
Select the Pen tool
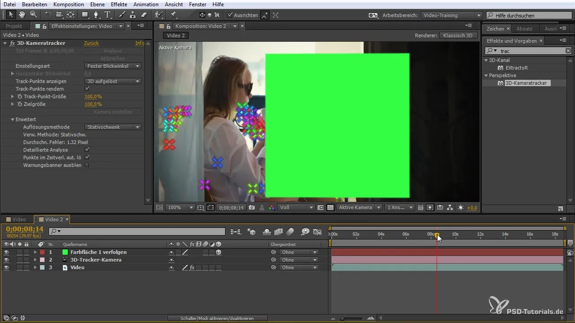pyautogui.click(x=97, y=15)
